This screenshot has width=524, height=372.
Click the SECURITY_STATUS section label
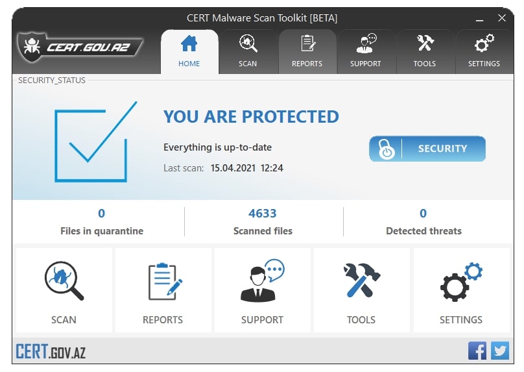coord(52,81)
